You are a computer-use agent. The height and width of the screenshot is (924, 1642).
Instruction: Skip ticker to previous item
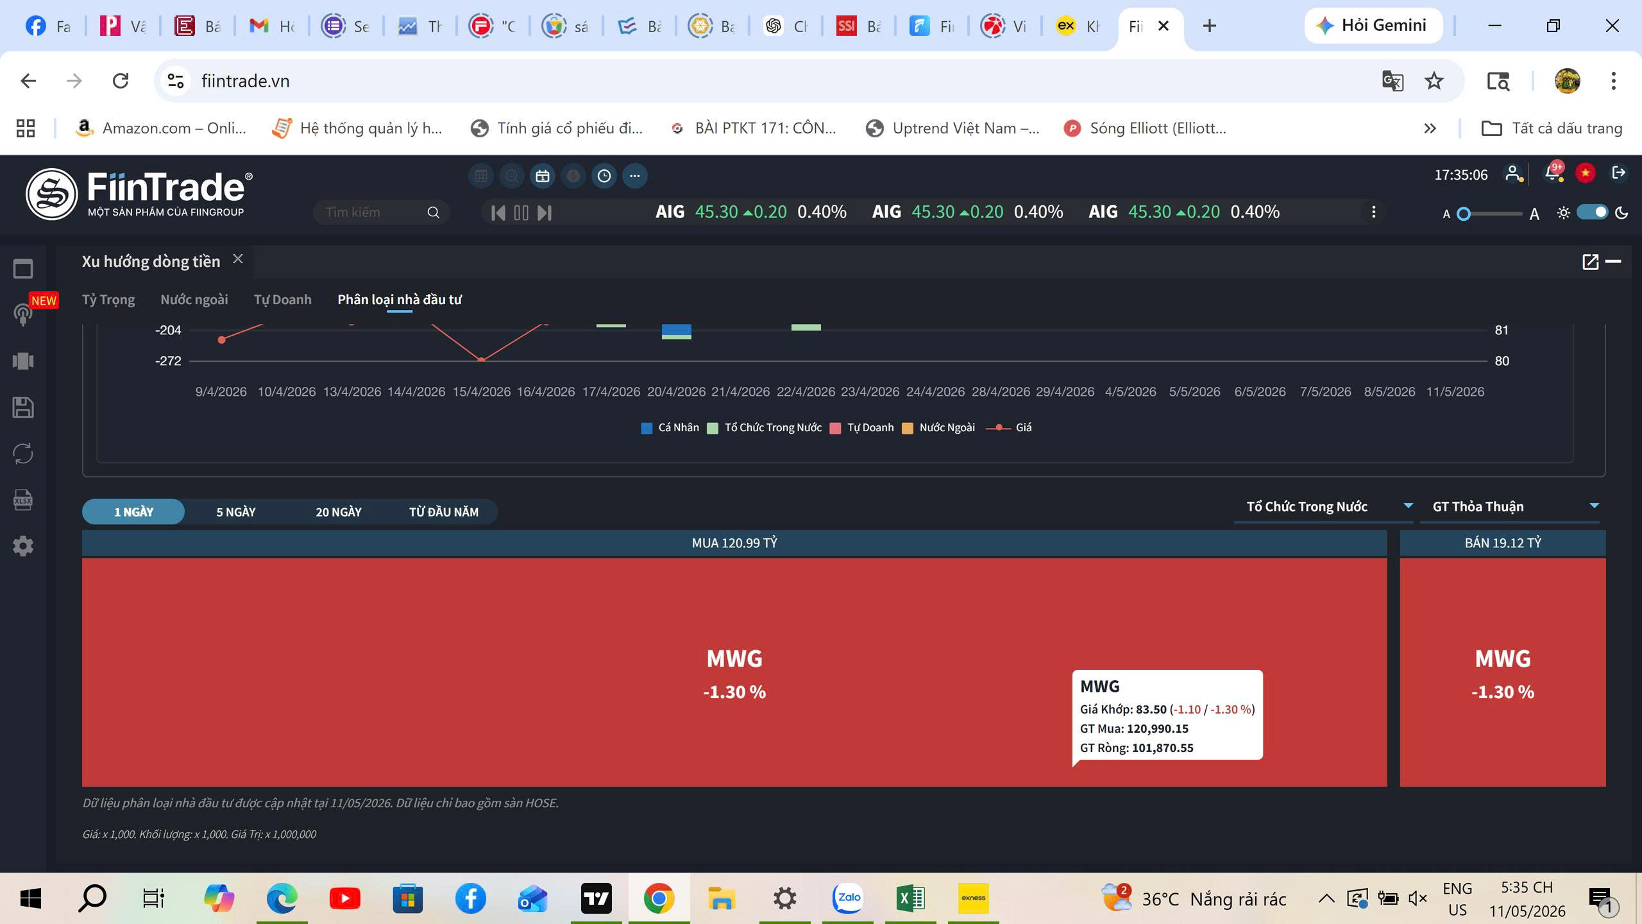point(498,213)
